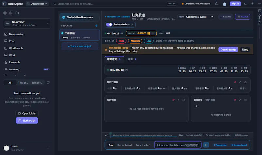
Task: Open settings via the sidebar gear icon
Action: click(x=11, y=13)
